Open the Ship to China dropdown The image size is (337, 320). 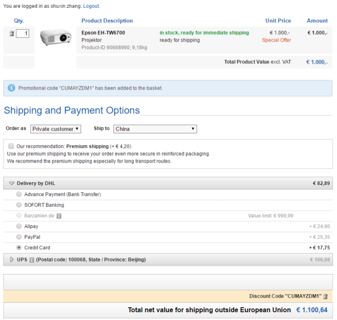pyautogui.click(x=155, y=129)
